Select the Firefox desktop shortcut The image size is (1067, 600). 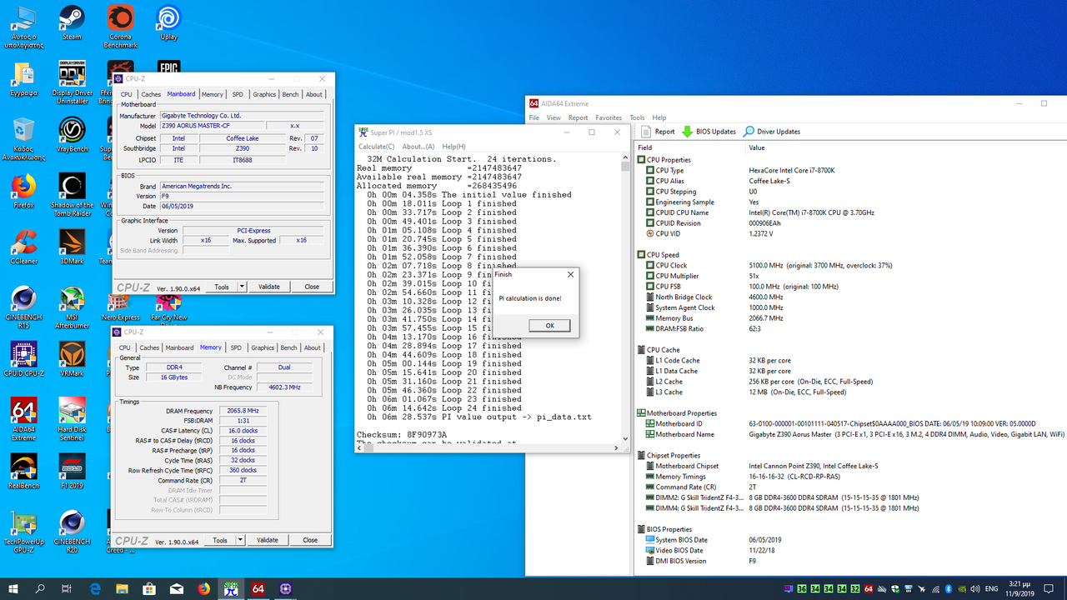click(23, 191)
